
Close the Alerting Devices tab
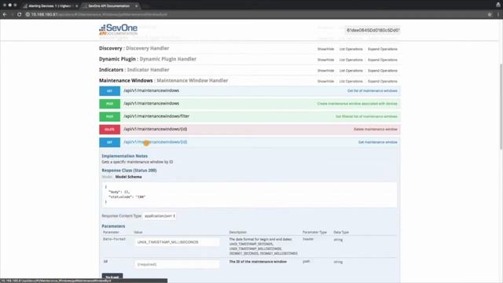77,6
